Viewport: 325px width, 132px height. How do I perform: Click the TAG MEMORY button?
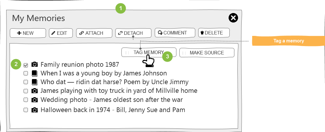149,52
